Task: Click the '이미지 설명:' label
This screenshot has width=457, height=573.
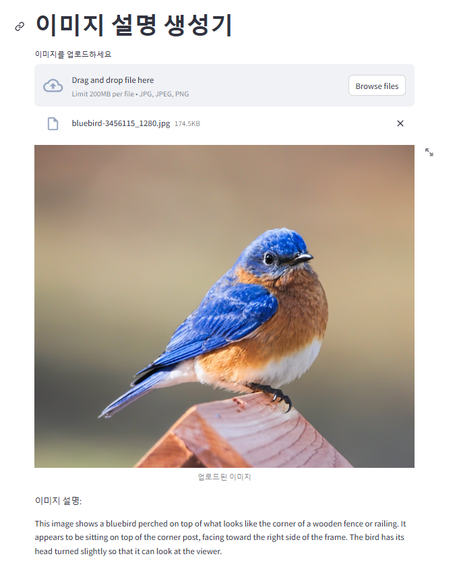Action: 58,501
